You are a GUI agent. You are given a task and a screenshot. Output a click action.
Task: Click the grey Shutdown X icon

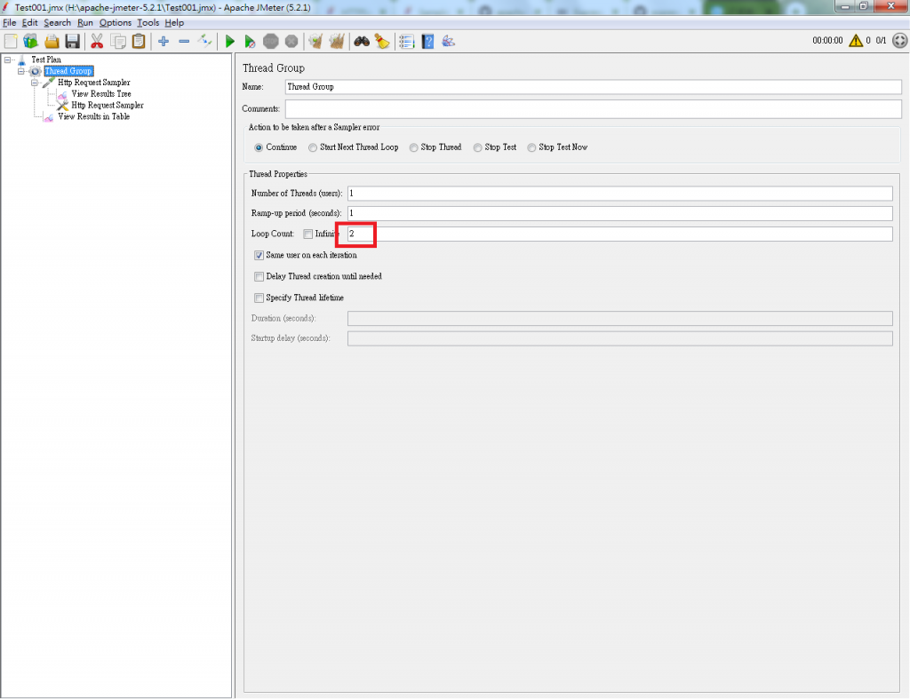tap(291, 41)
